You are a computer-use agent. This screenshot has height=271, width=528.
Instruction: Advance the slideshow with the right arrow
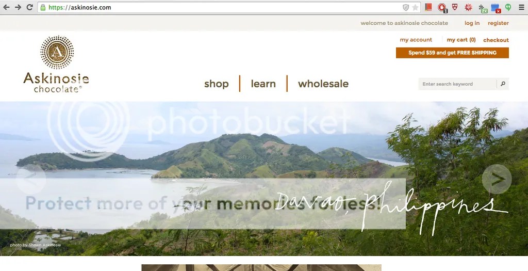click(497, 179)
